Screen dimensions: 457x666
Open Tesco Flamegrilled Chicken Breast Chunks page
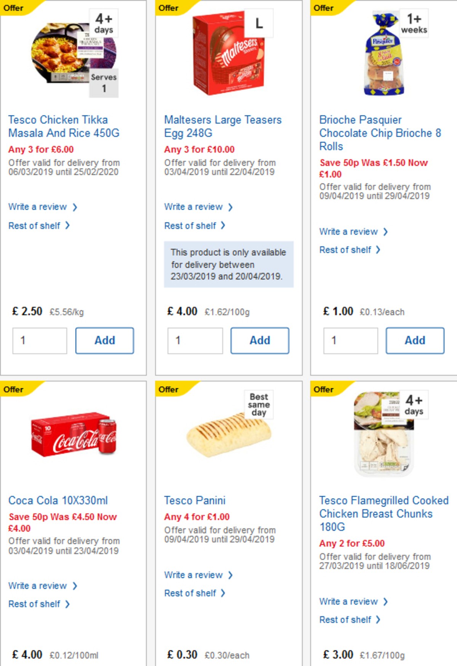[384, 513]
